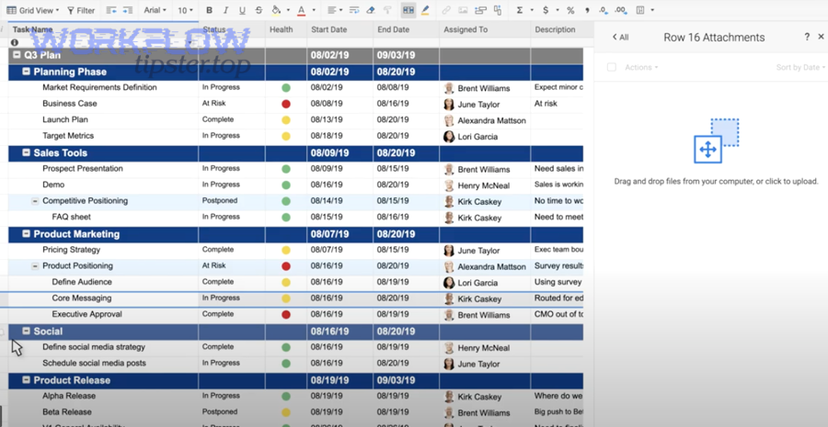
Task: Open the Actions dropdown in Attachments panel
Action: [641, 67]
